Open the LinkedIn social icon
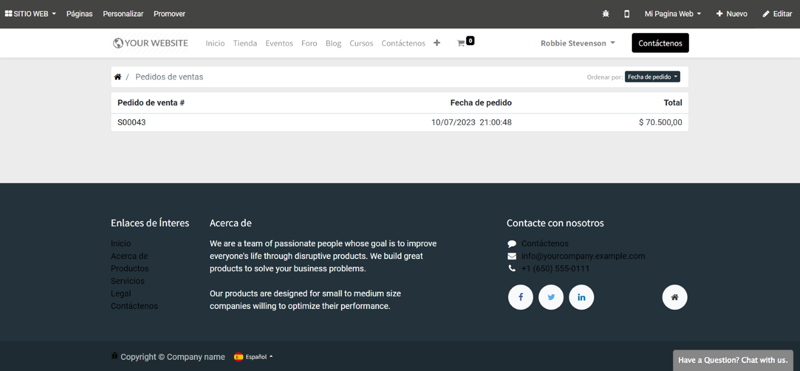The width and height of the screenshot is (800, 371). (x=581, y=297)
